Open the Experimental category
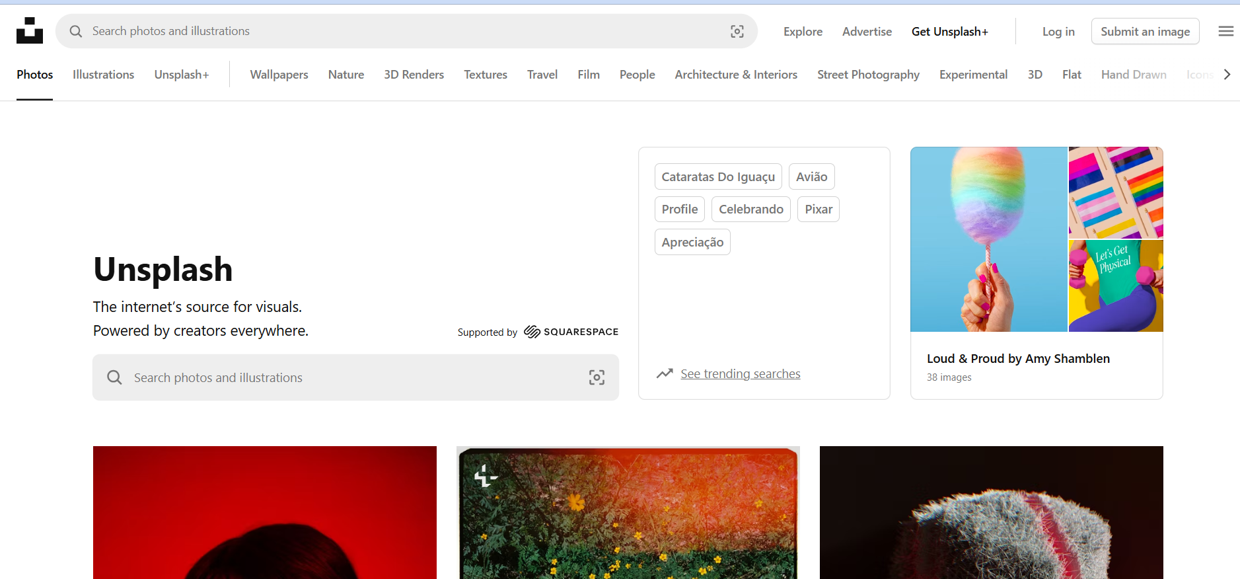The width and height of the screenshot is (1240, 579). pyautogui.click(x=973, y=75)
